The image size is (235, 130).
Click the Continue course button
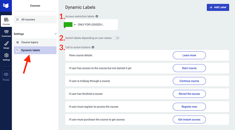click(189, 81)
